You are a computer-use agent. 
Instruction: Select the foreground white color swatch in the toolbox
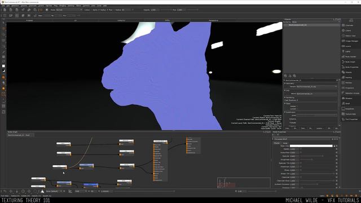3,66
